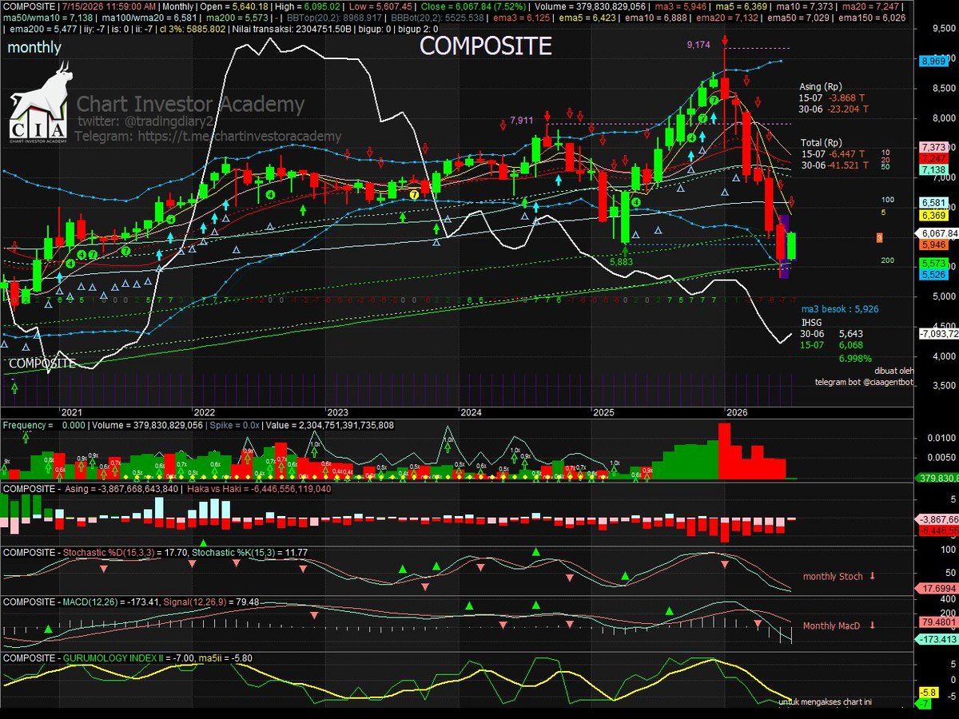The image size is (959, 719).
Task: Click the blue 5,526 price axis label
Action: pyautogui.click(x=933, y=274)
